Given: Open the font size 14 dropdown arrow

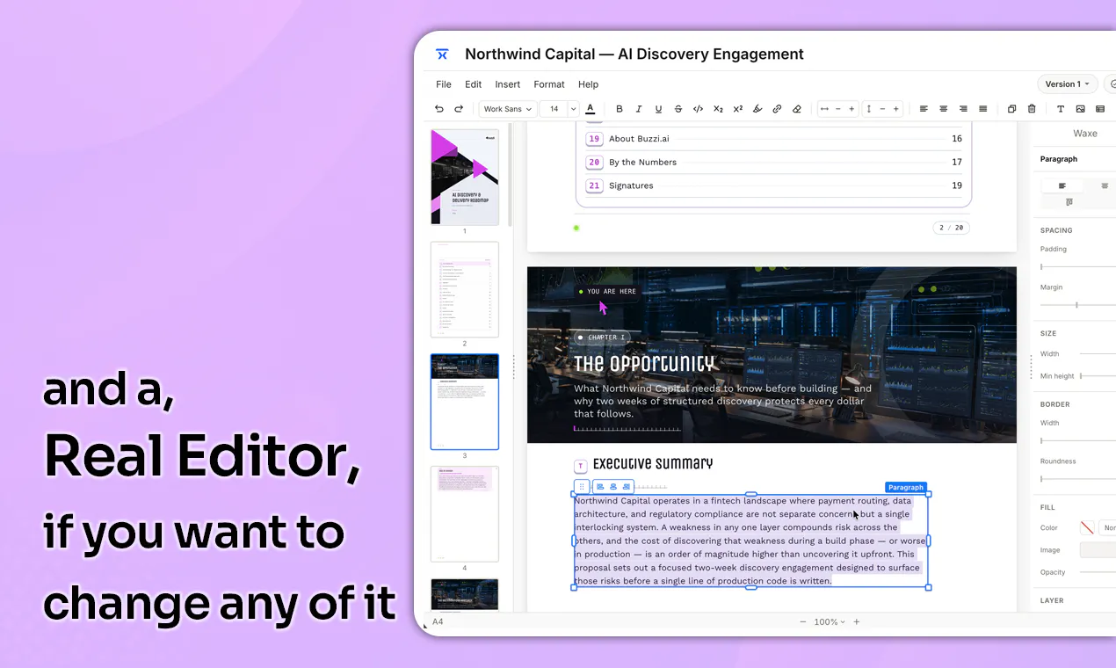Looking at the screenshot, I should tap(573, 109).
